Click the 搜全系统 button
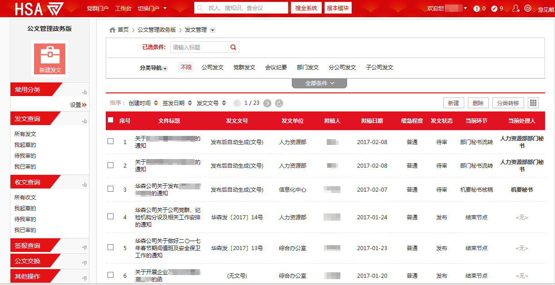This screenshot has height=285, width=555. (306, 8)
